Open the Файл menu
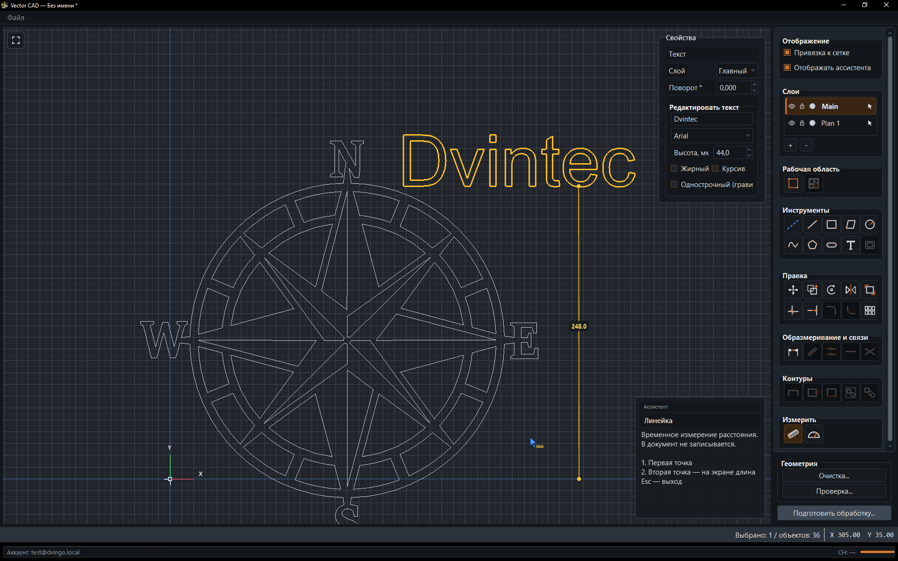Screen dimensions: 898x561 (x=16, y=18)
